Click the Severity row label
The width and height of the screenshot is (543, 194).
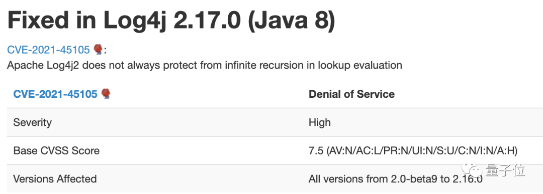[x=32, y=122]
